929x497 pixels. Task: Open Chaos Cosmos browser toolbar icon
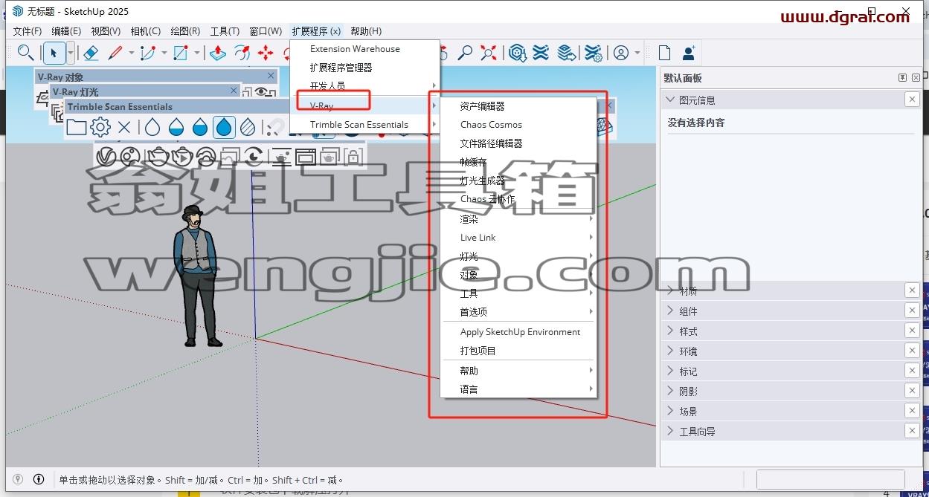pyautogui.click(x=130, y=156)
